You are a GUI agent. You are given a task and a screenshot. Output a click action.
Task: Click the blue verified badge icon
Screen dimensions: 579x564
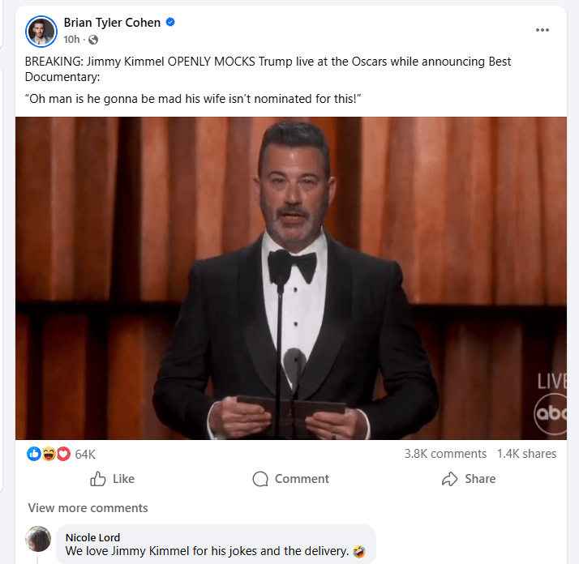(170, 23)
